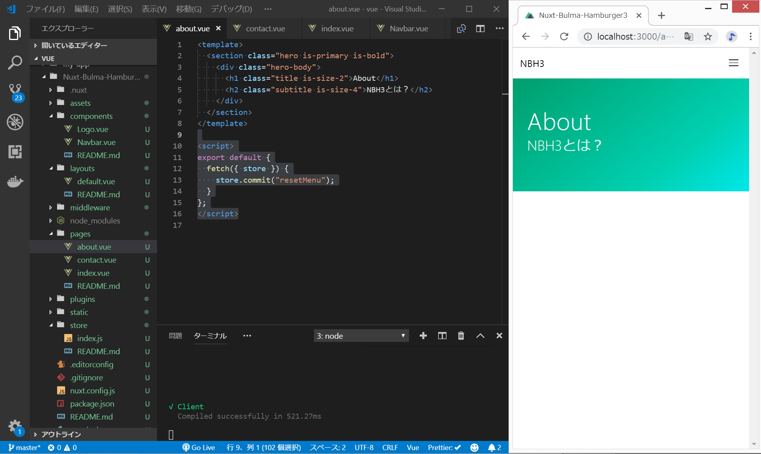This screenshot has width=761, height=454.
Task: Click the errors and warnings count
Action: [62, 448]
